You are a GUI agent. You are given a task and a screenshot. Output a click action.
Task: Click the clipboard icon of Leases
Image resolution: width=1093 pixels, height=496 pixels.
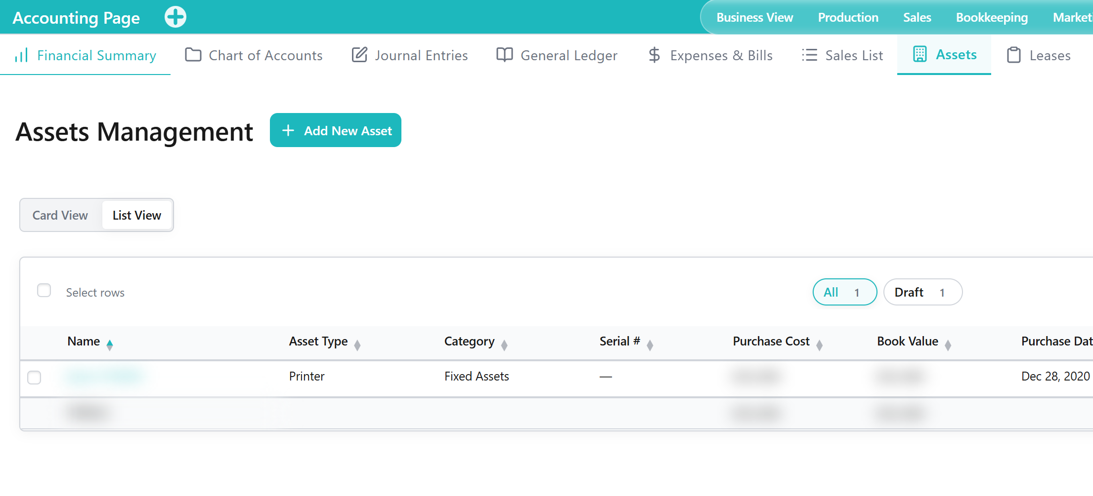click(1014, 55)
